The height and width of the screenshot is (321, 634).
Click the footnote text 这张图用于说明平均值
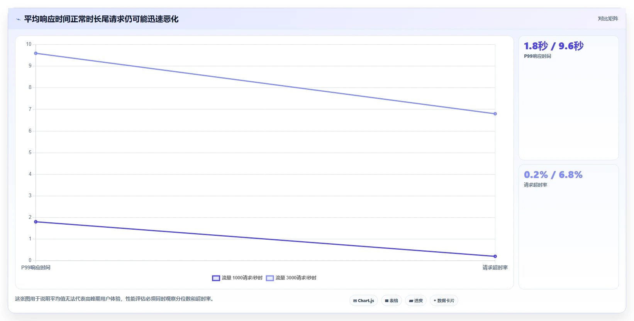click(115, 299)
